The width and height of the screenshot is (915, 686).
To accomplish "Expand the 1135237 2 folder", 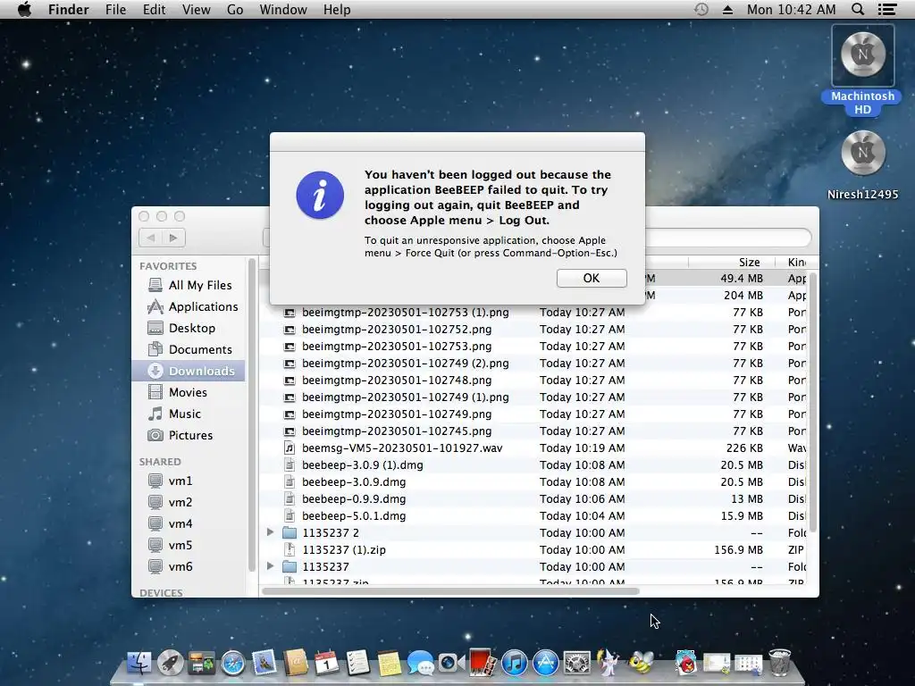I will tap(270, 532).
